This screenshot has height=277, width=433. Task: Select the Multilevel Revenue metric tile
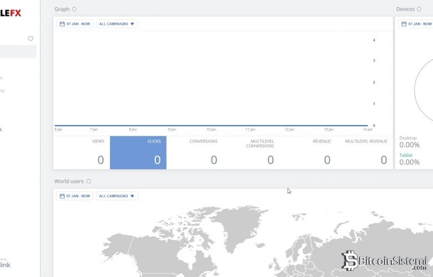365,152
